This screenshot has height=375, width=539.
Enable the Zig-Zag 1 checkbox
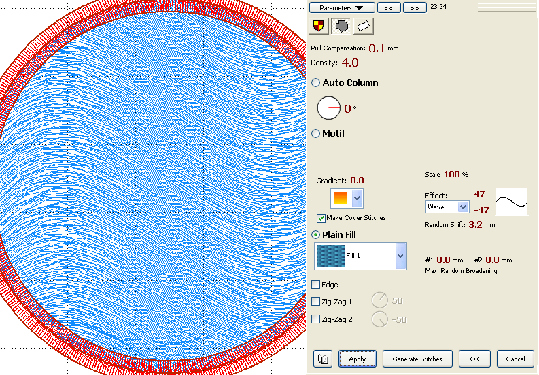click(x=315, y=302)
